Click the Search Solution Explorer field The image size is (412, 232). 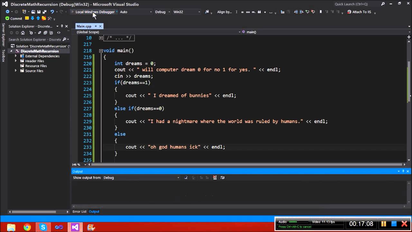[x=35, y=40]
